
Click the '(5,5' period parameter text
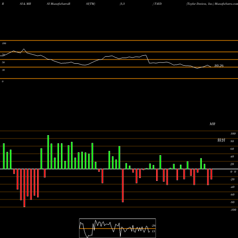click(122, 4)
